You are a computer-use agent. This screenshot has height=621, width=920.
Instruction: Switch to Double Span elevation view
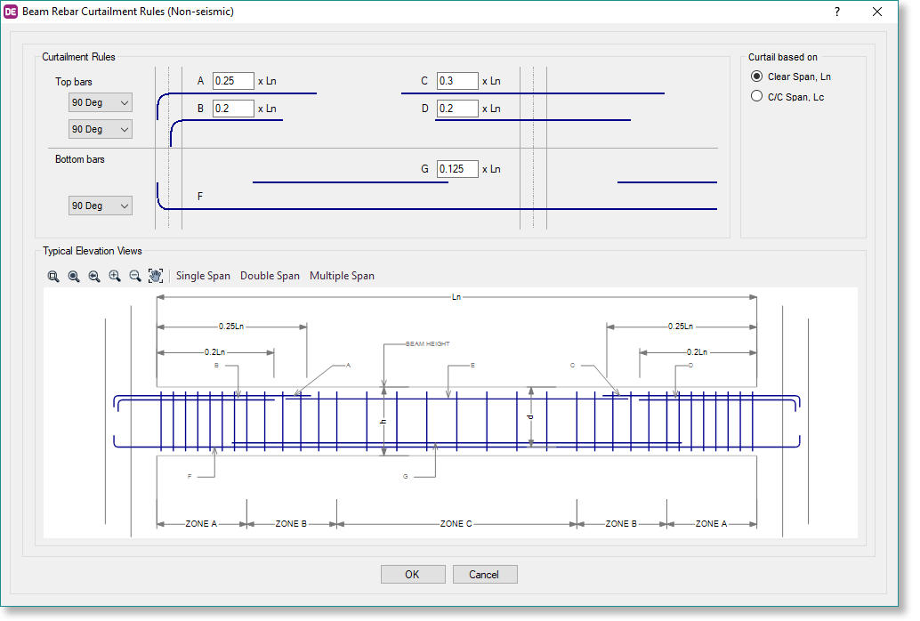pos(270,276)
